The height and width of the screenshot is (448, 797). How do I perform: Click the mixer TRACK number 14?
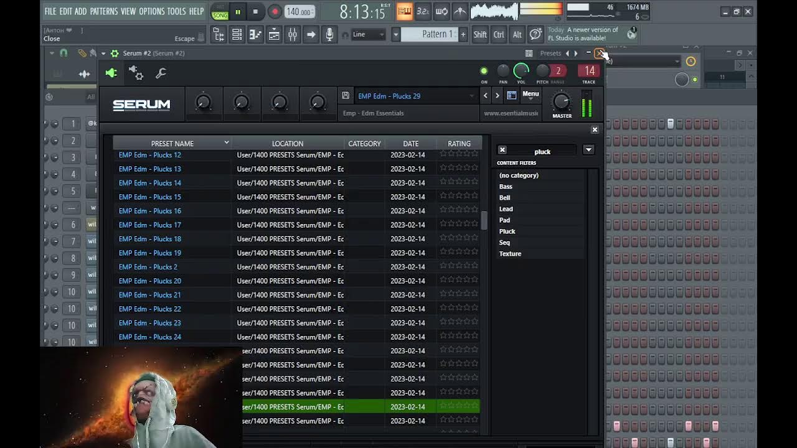(x=589, y=71)
